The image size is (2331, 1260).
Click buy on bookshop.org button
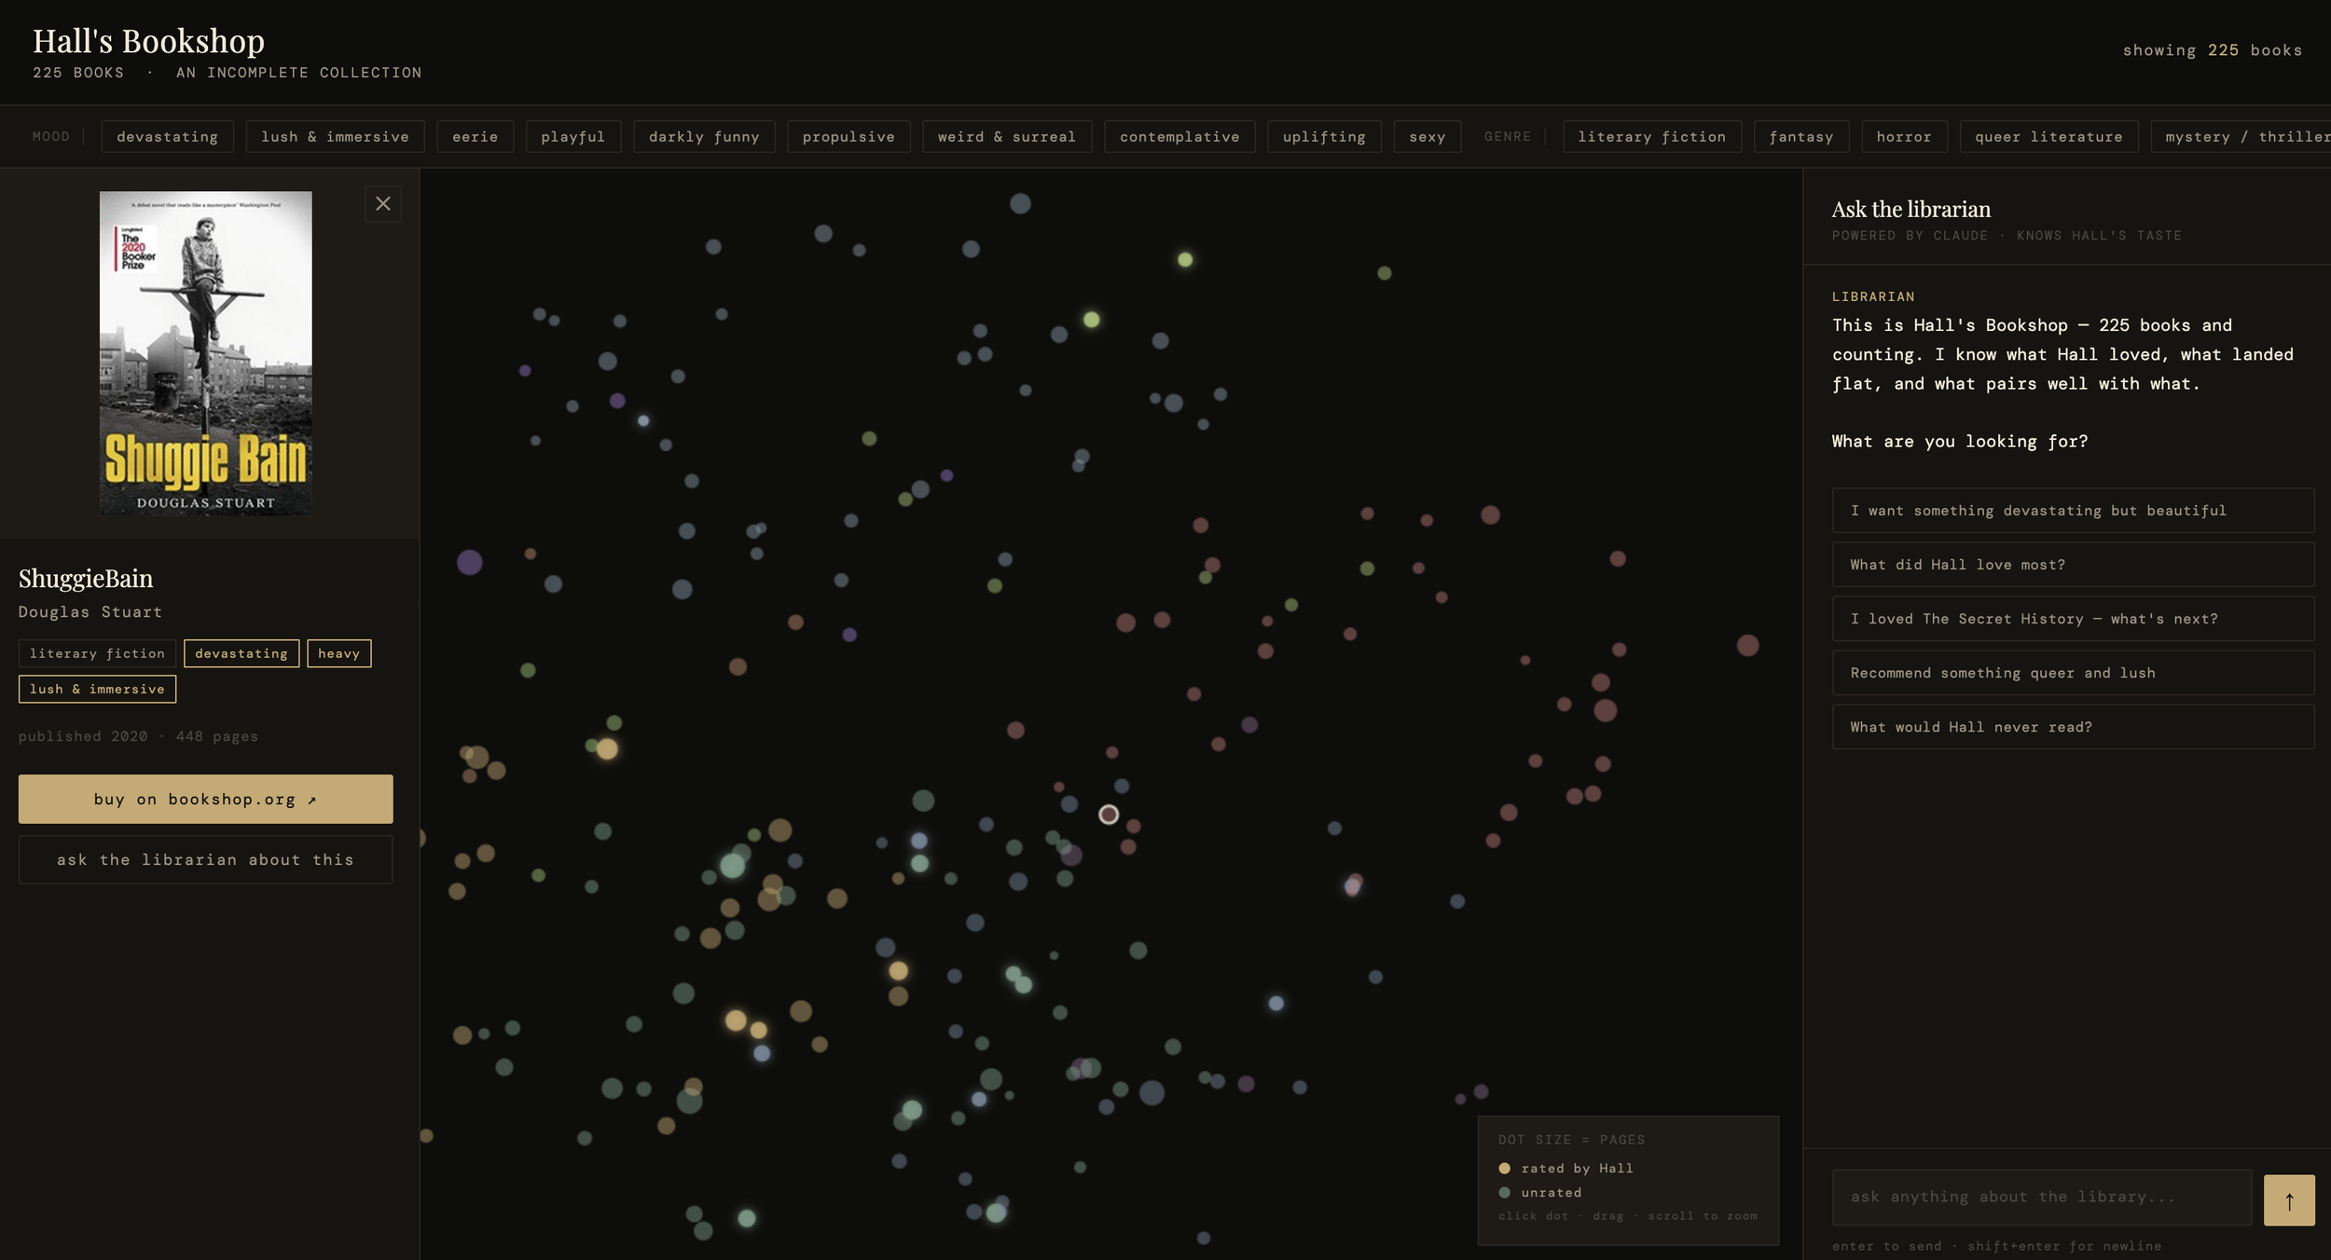click(x=205, y=800)
